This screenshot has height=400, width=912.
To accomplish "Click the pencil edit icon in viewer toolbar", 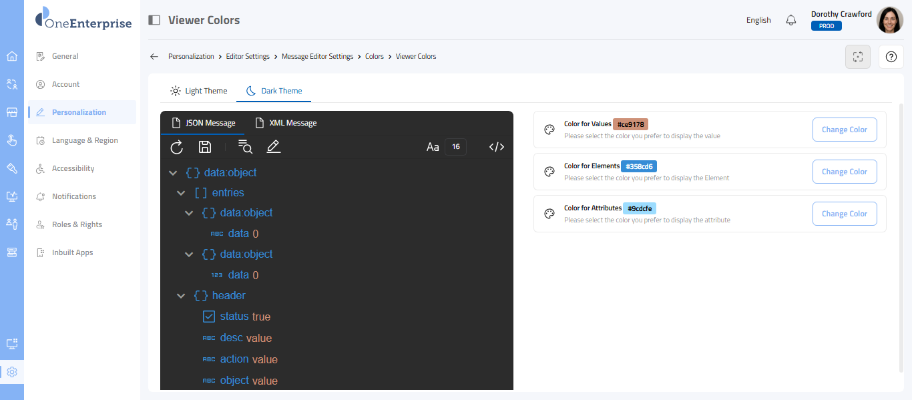I will pos(273,147).
